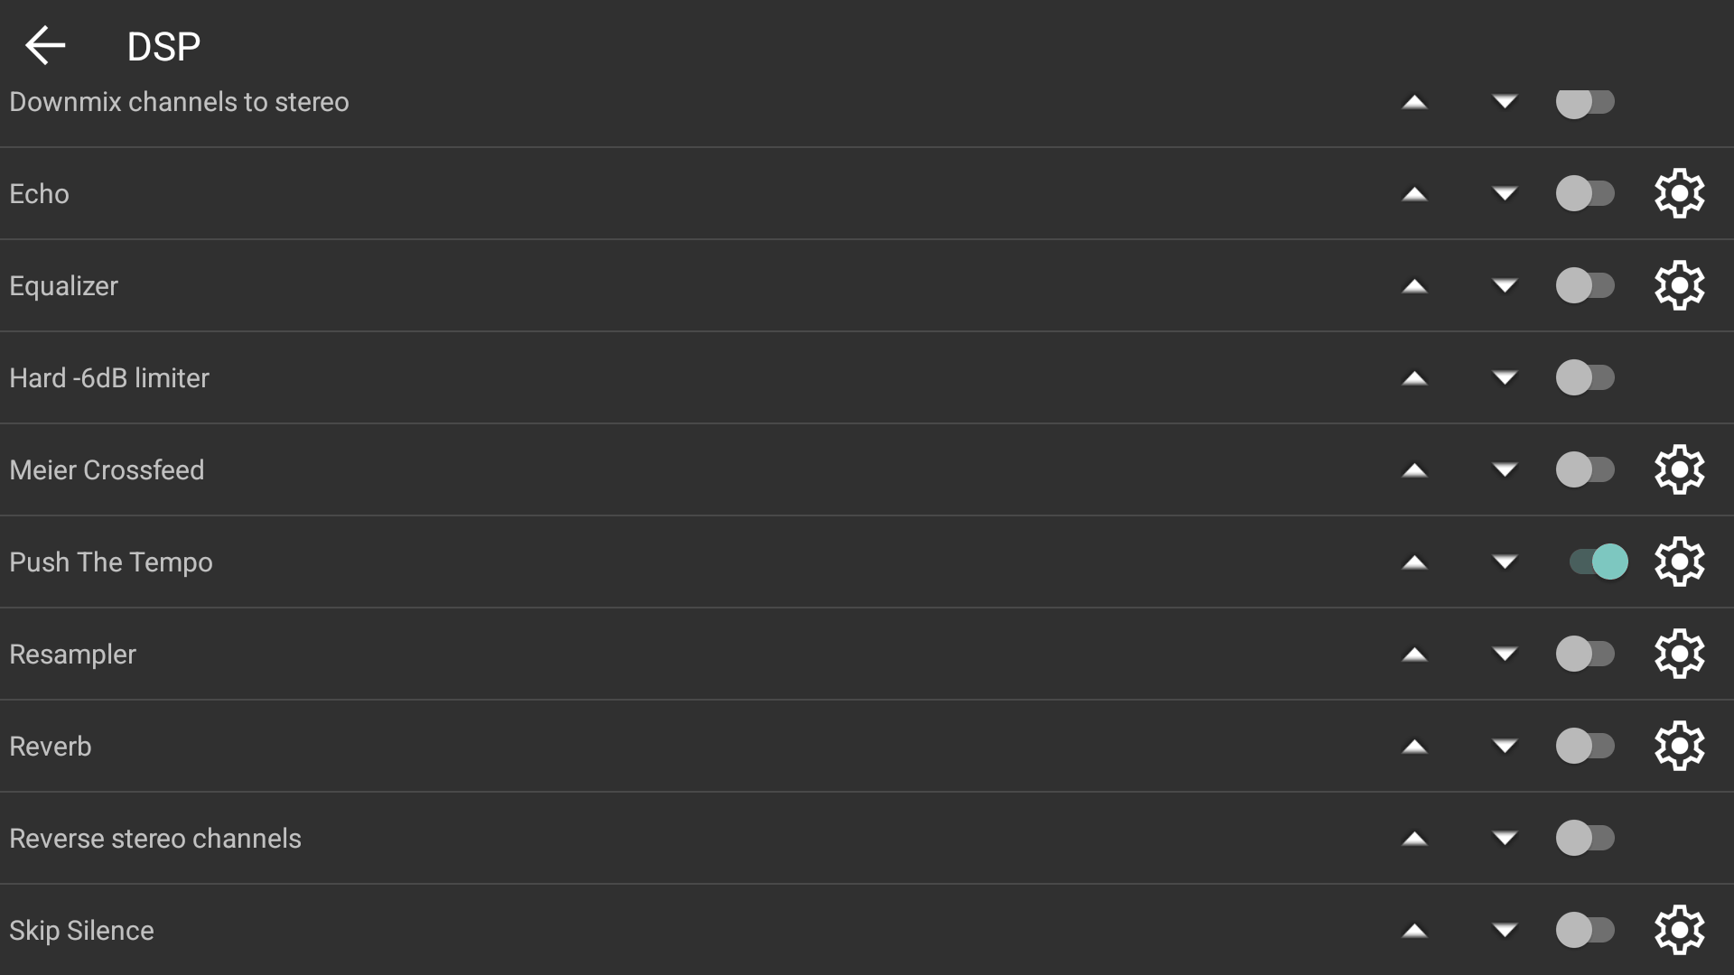Click the Push The Tempo label
This screenshot has width=1734, height=975.
click(111, 562)
